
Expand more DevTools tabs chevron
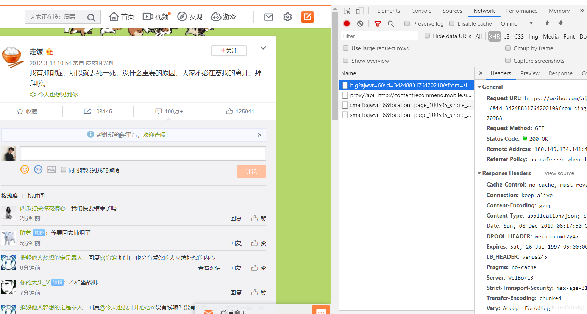click(582, 11)
